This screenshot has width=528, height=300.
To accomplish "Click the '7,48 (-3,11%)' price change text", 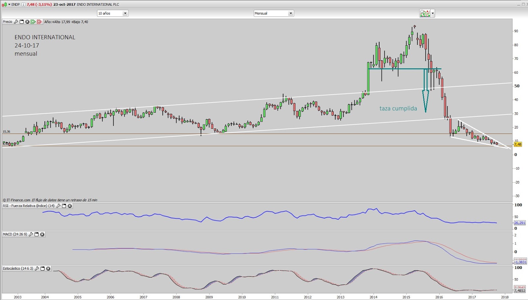I will 39,4.
